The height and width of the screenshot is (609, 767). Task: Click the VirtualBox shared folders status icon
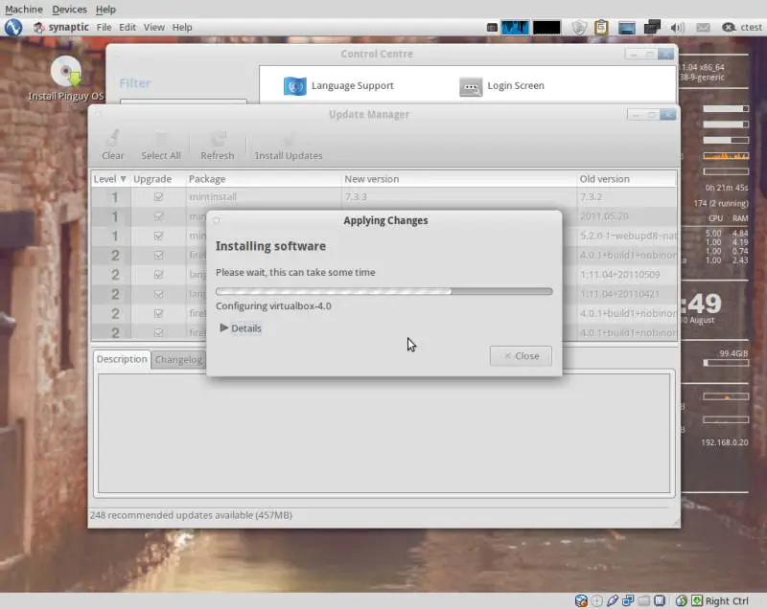(643, 600)
